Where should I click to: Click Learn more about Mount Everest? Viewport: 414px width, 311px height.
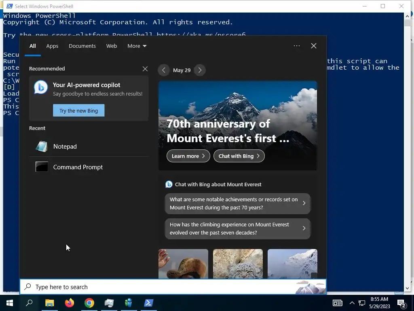coord(188,156)
